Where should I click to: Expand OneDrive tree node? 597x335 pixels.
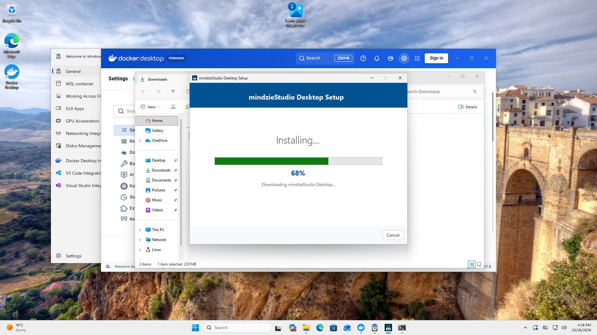pyautogui.click(x=140, y=141)
